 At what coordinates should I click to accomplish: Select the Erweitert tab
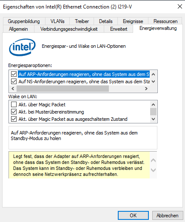click(x=119, y=29)
